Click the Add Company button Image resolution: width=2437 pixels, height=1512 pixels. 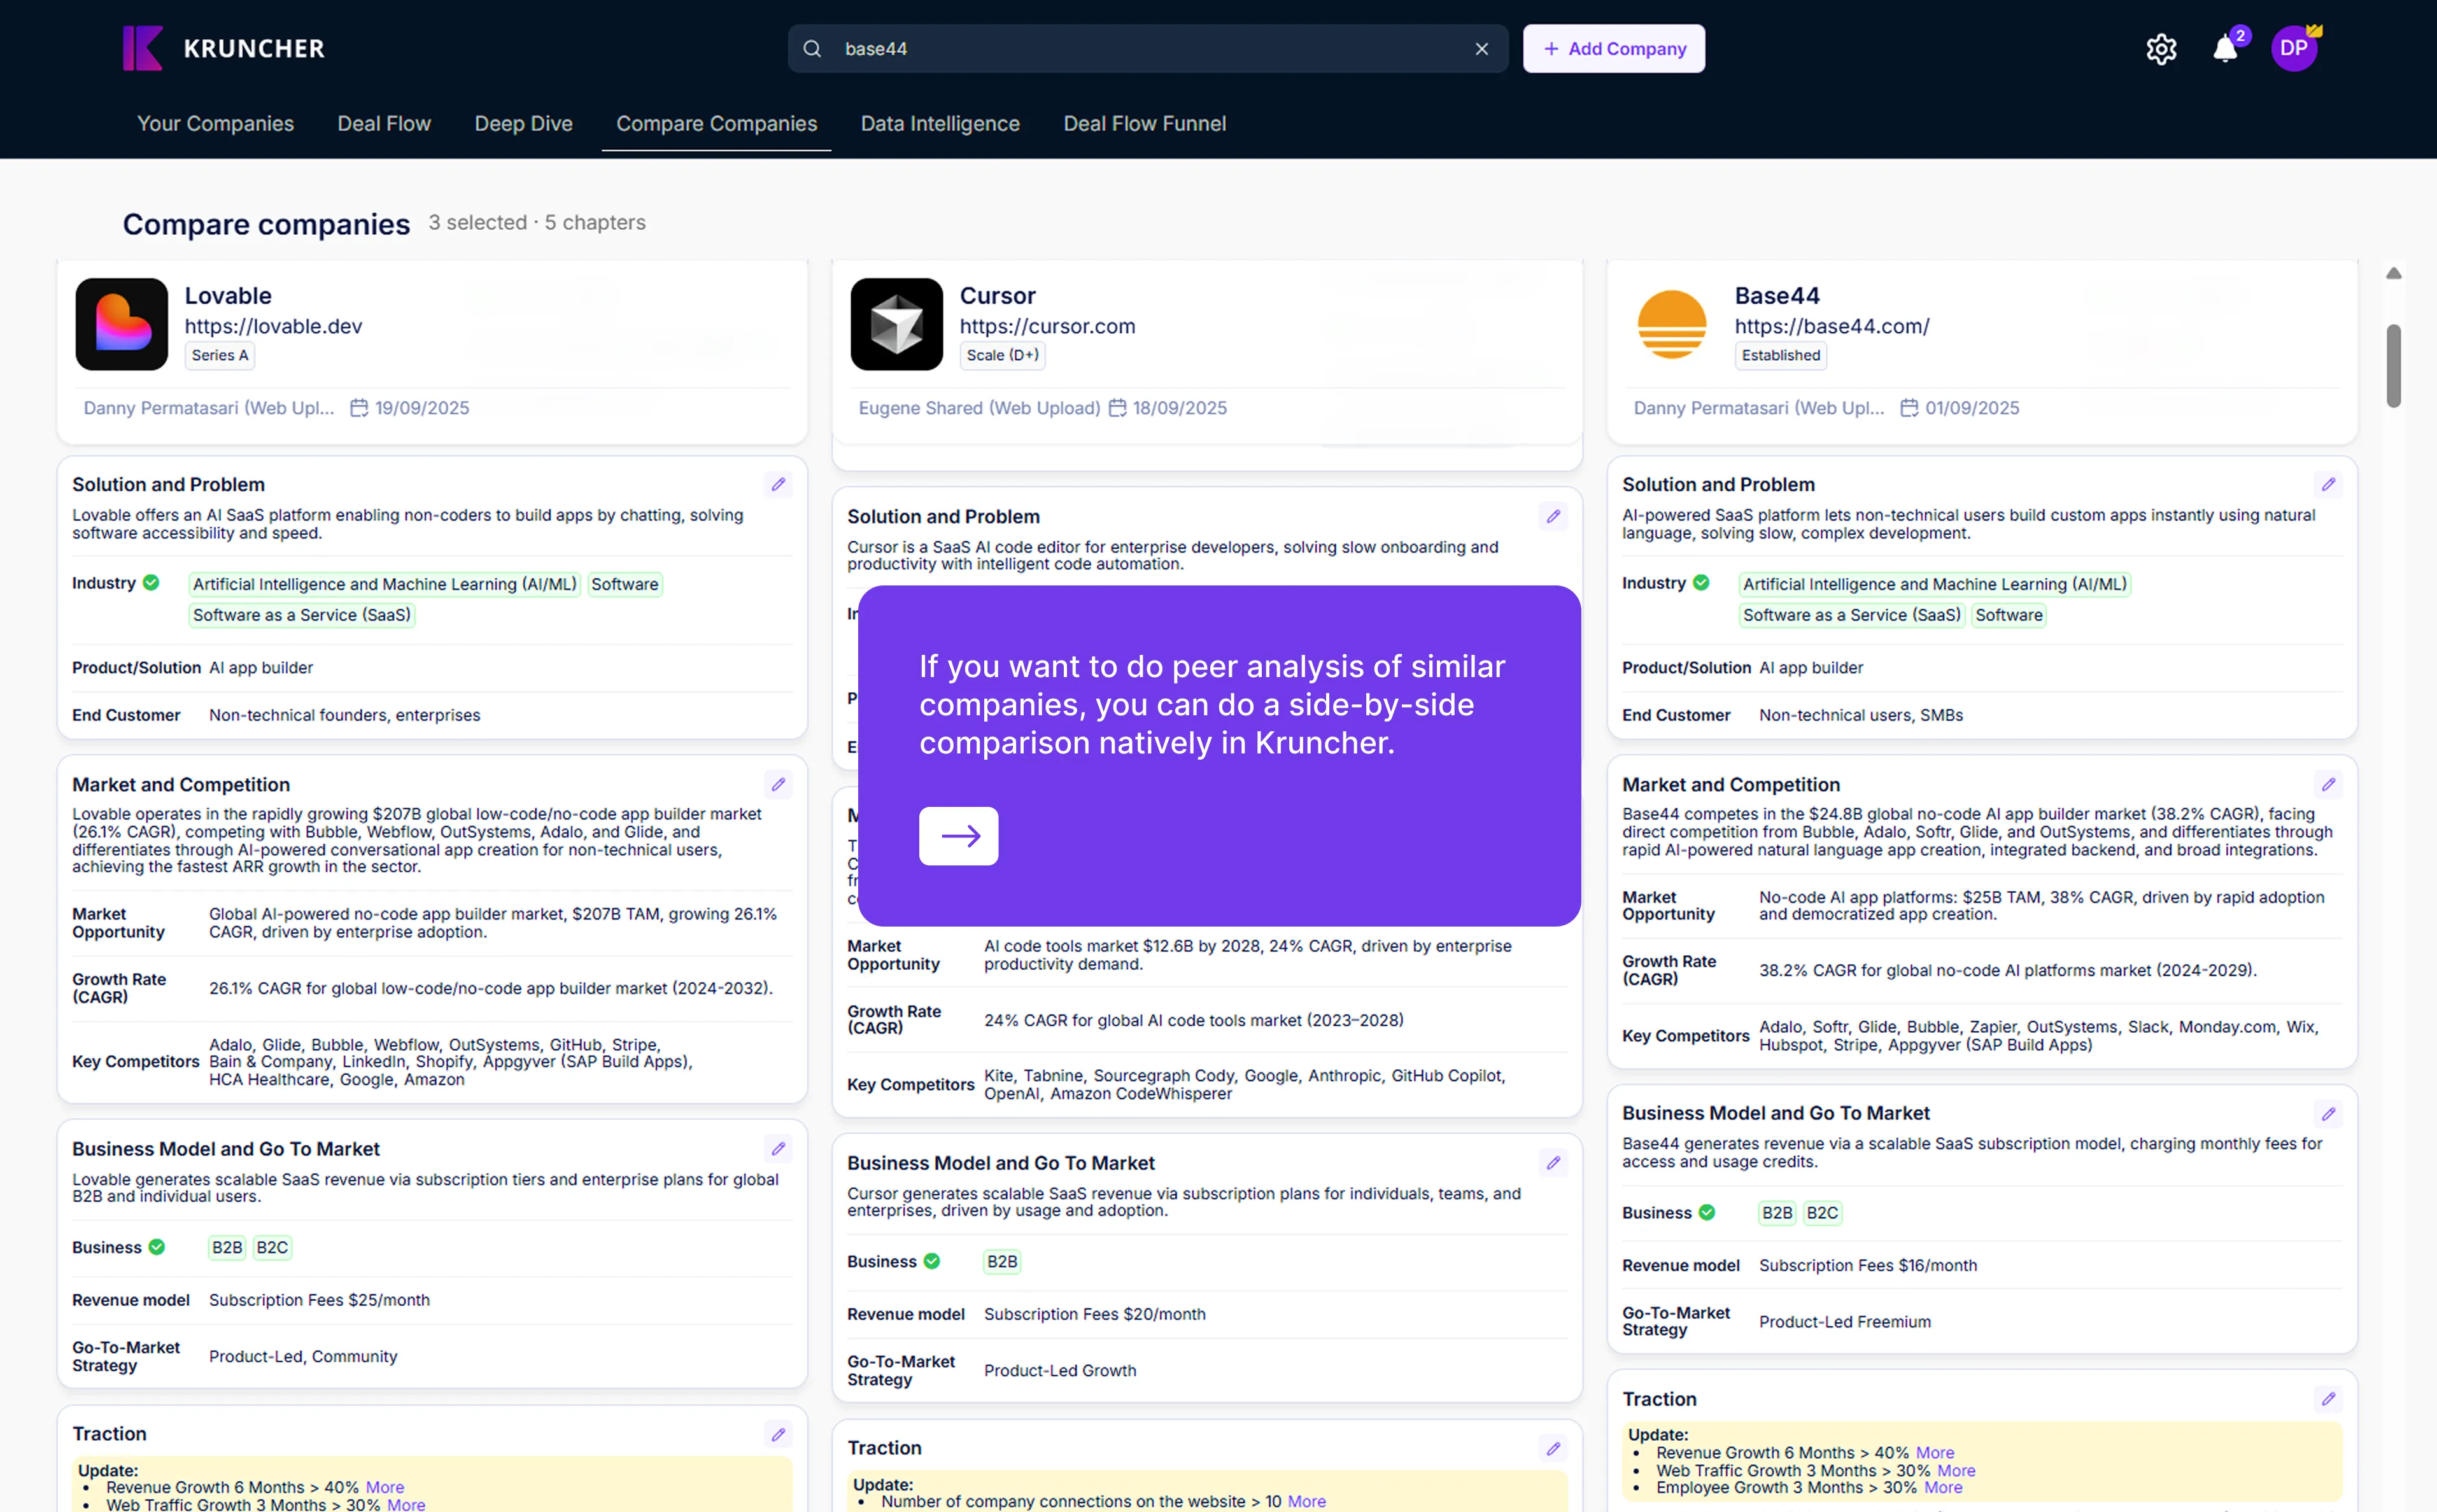coord(1614,49)
